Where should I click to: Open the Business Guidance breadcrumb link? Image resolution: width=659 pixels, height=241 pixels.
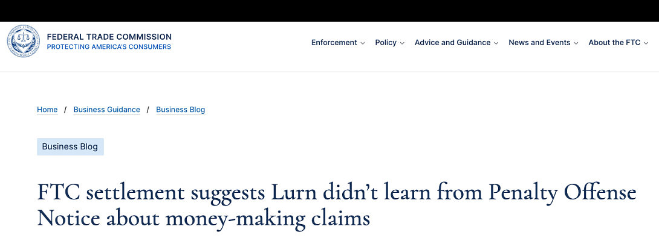coord(106,110)
